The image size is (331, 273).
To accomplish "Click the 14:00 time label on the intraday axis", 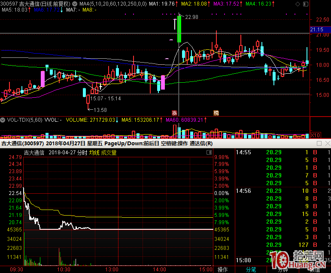I will point(159,270).
